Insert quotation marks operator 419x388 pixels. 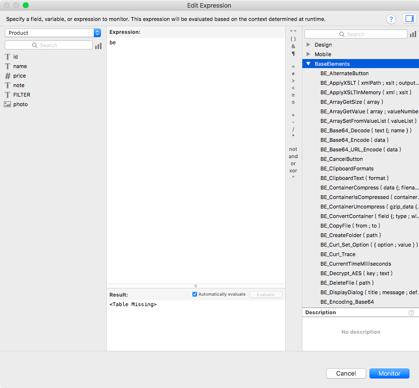[293, 31]
